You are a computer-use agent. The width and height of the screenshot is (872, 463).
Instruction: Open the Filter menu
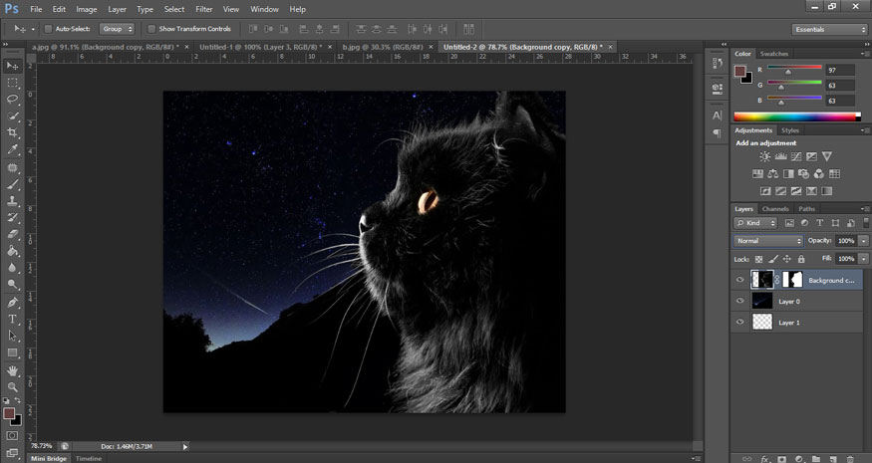coord(204,9)
